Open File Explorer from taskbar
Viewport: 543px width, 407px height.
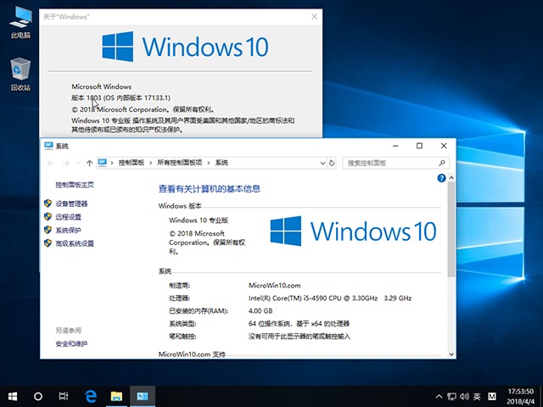(117, 396)
